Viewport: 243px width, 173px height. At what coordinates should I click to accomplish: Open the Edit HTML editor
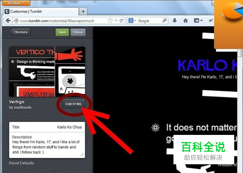pyautogui.click(x=74, y=104)
